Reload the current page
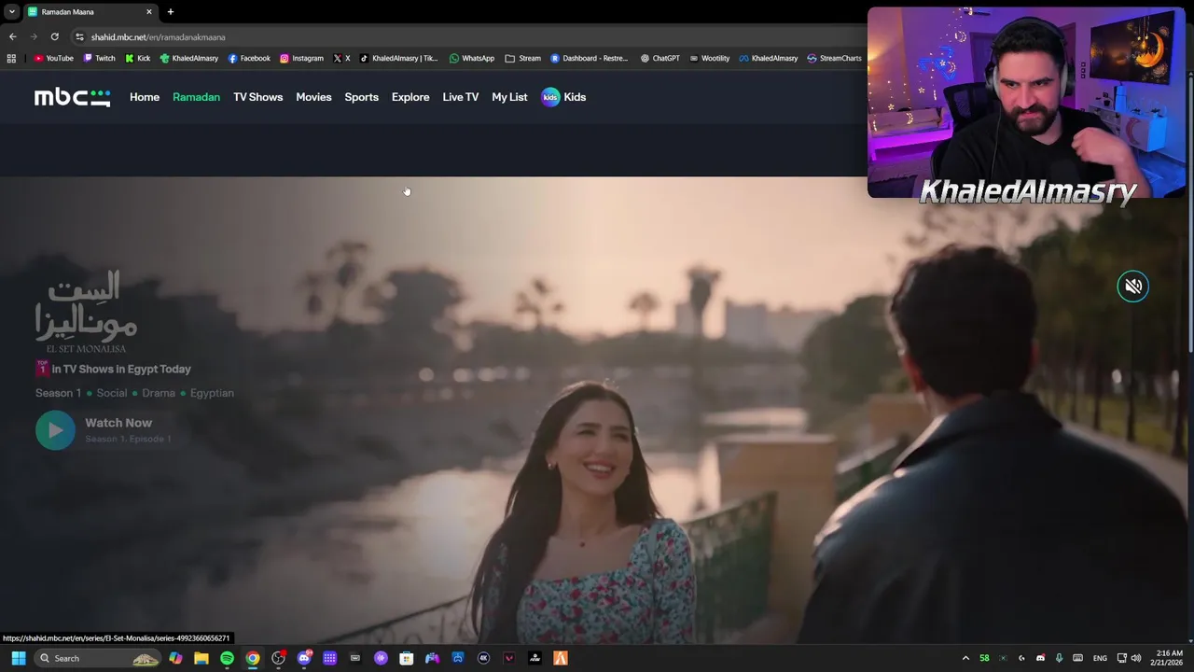This screenshot has height=672, width=1194. click(x=54, y=36)
